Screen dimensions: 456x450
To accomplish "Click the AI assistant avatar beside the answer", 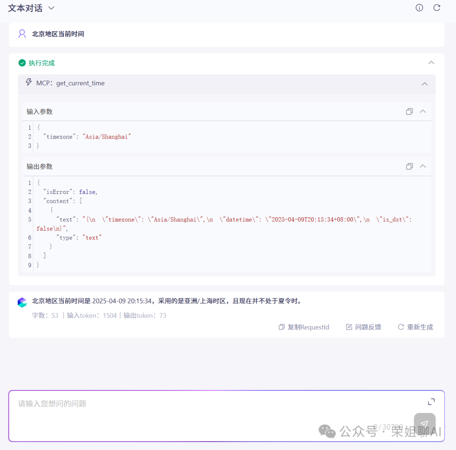I will pyautogui.click(x=22, y=301).
